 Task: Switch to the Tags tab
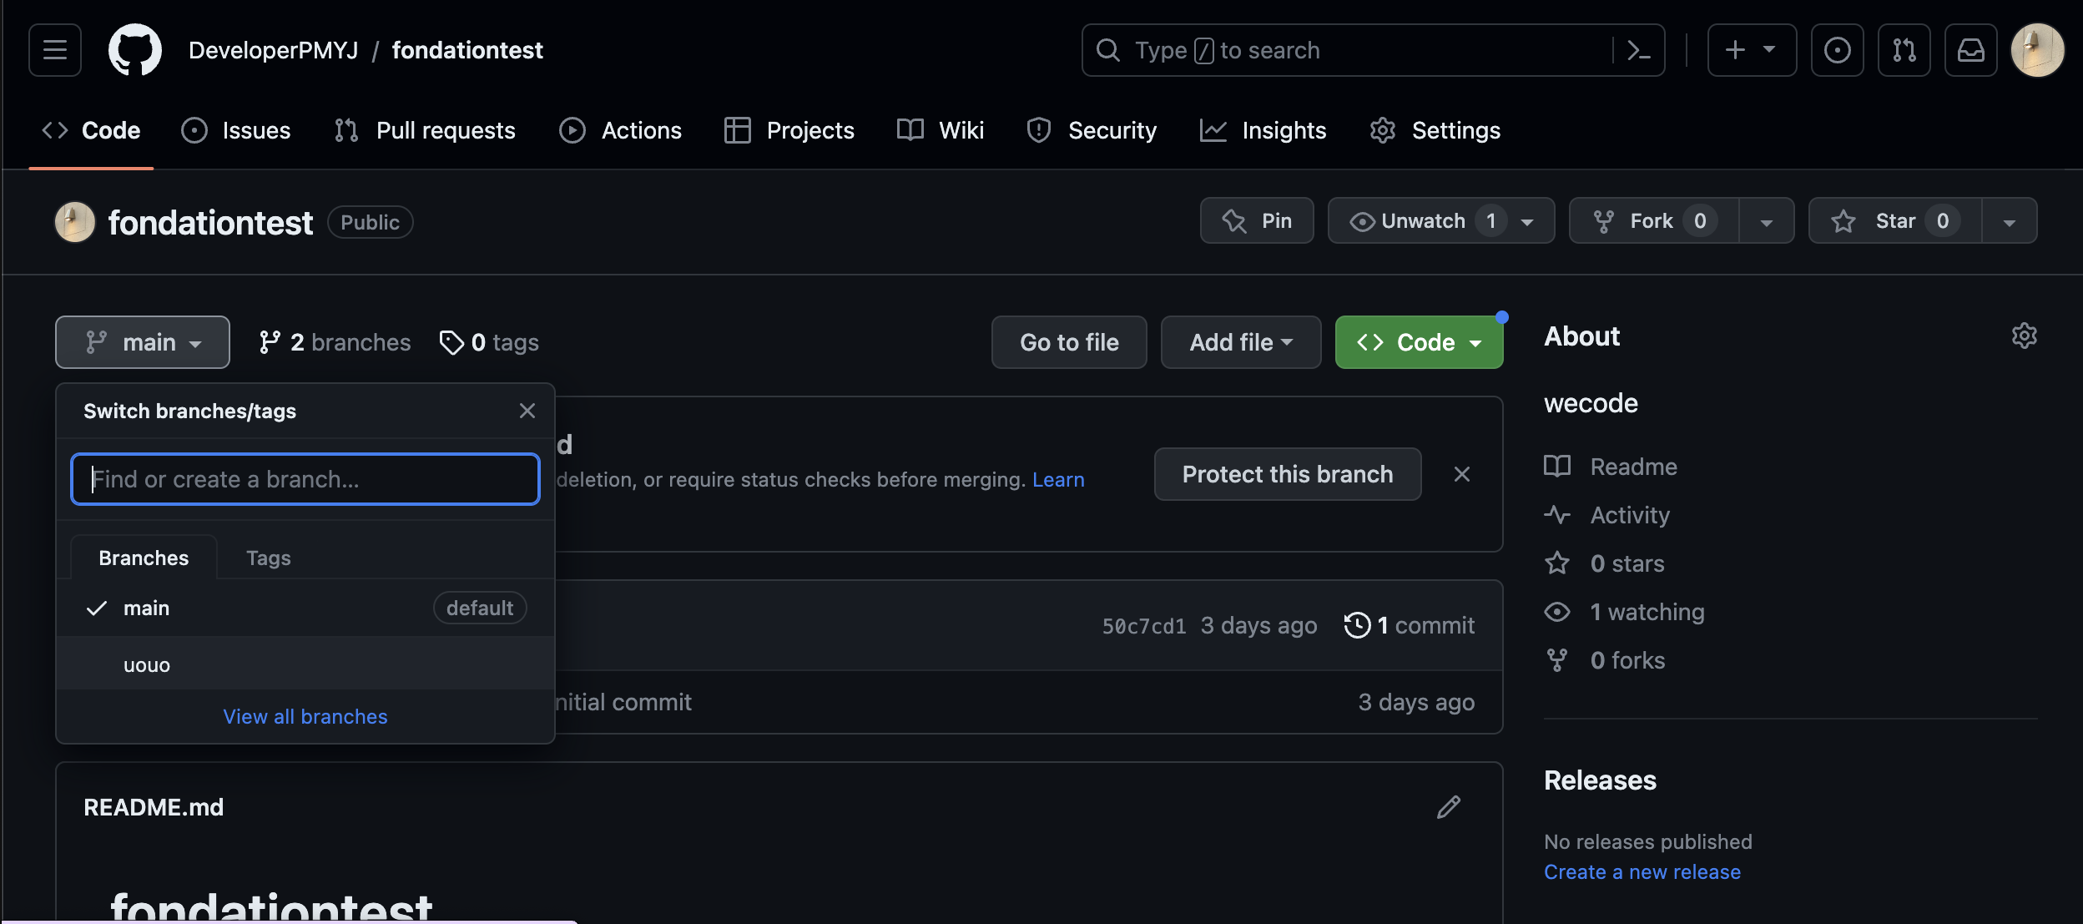268,558
